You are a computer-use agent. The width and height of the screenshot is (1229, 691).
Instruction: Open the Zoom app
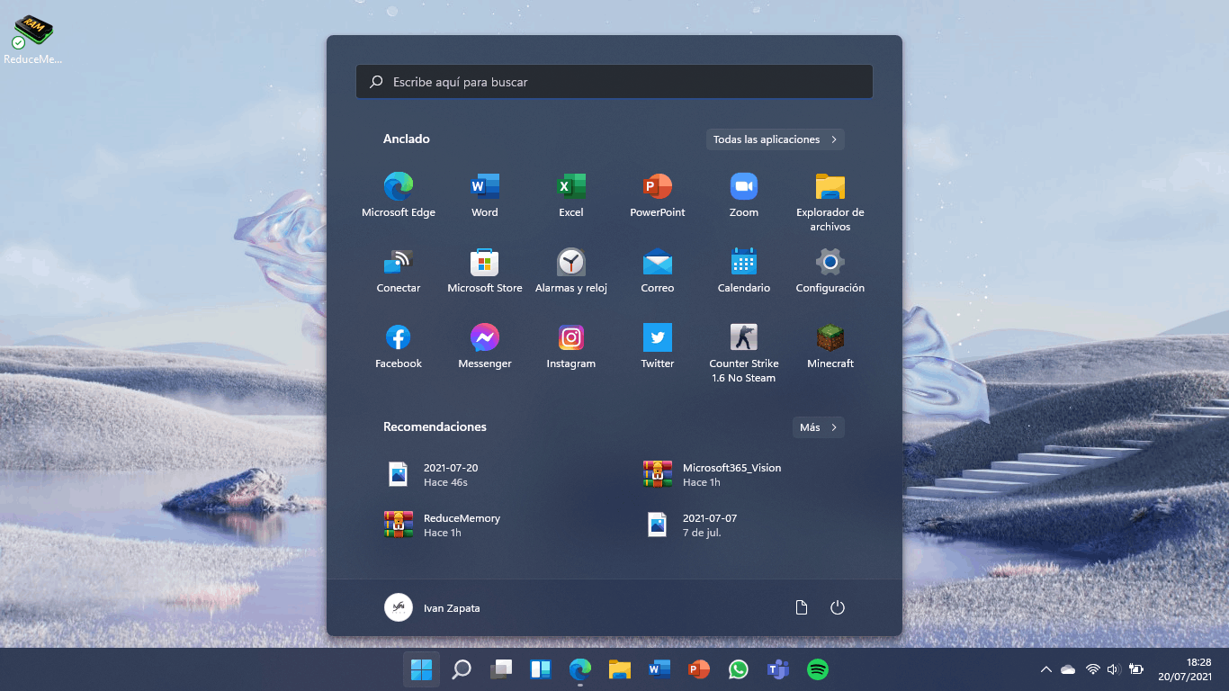744,195
